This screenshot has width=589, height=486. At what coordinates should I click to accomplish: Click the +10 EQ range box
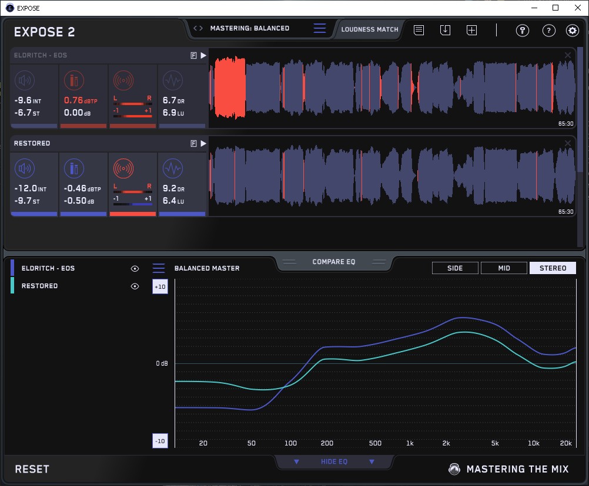160,286
